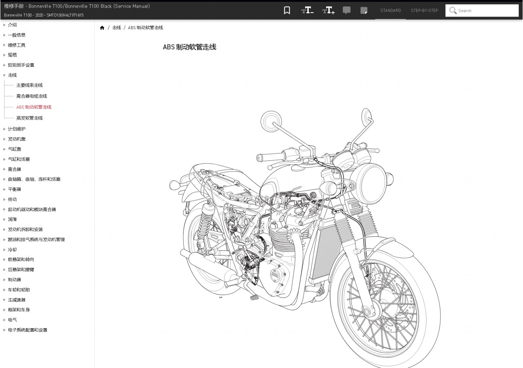Viewport: 523px width, 368px height.
Task: Open the notes icon in the toolbar
Action: click(x=364, y=10)
